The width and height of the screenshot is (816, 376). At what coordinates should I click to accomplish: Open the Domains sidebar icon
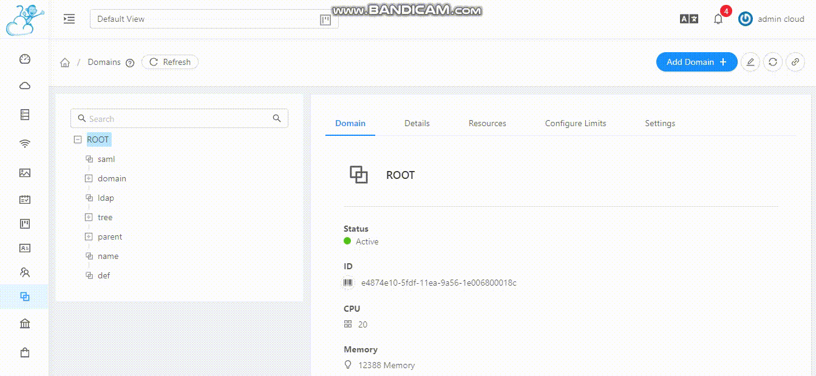tap(25, 297)
